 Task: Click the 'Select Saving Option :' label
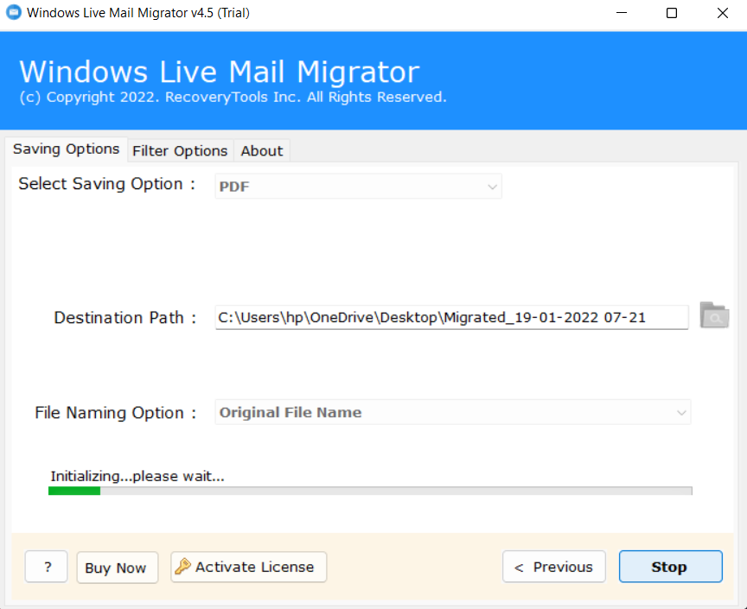click(106, 184)
